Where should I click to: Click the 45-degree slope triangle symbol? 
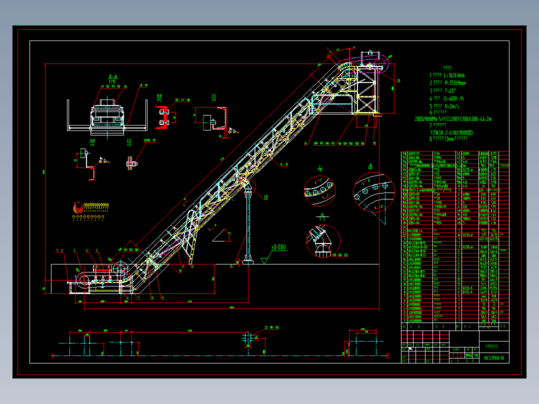pyautogui.click(x=221, y=235)
